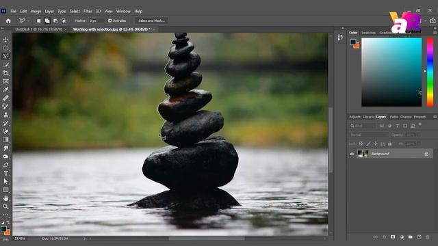Screen dimensions: 438x246
Task: Select the Zoom tool
Action: [x=5, y=206]
